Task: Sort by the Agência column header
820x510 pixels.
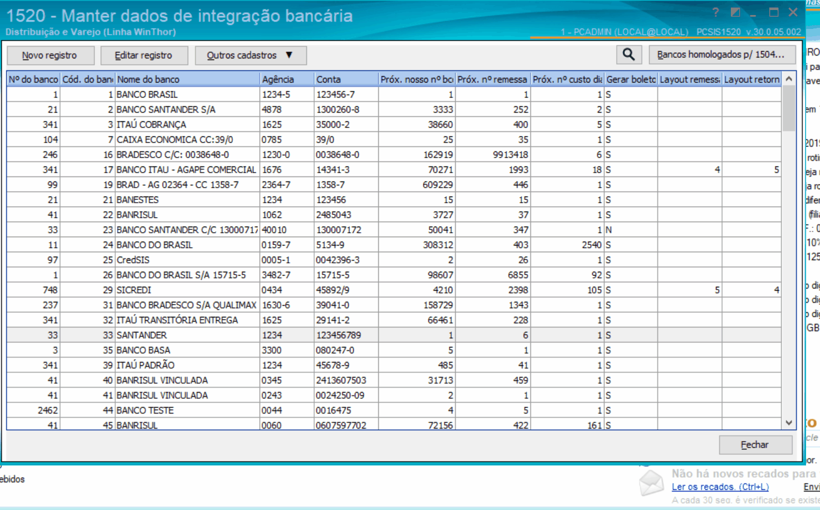Action: point(286,79)
